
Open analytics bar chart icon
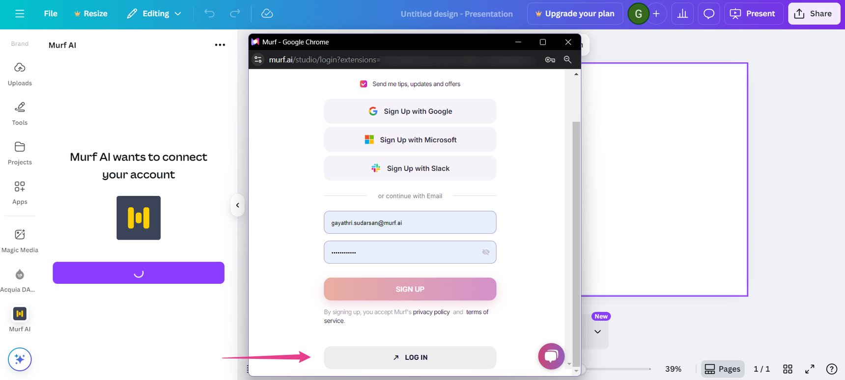coord(682,14)
